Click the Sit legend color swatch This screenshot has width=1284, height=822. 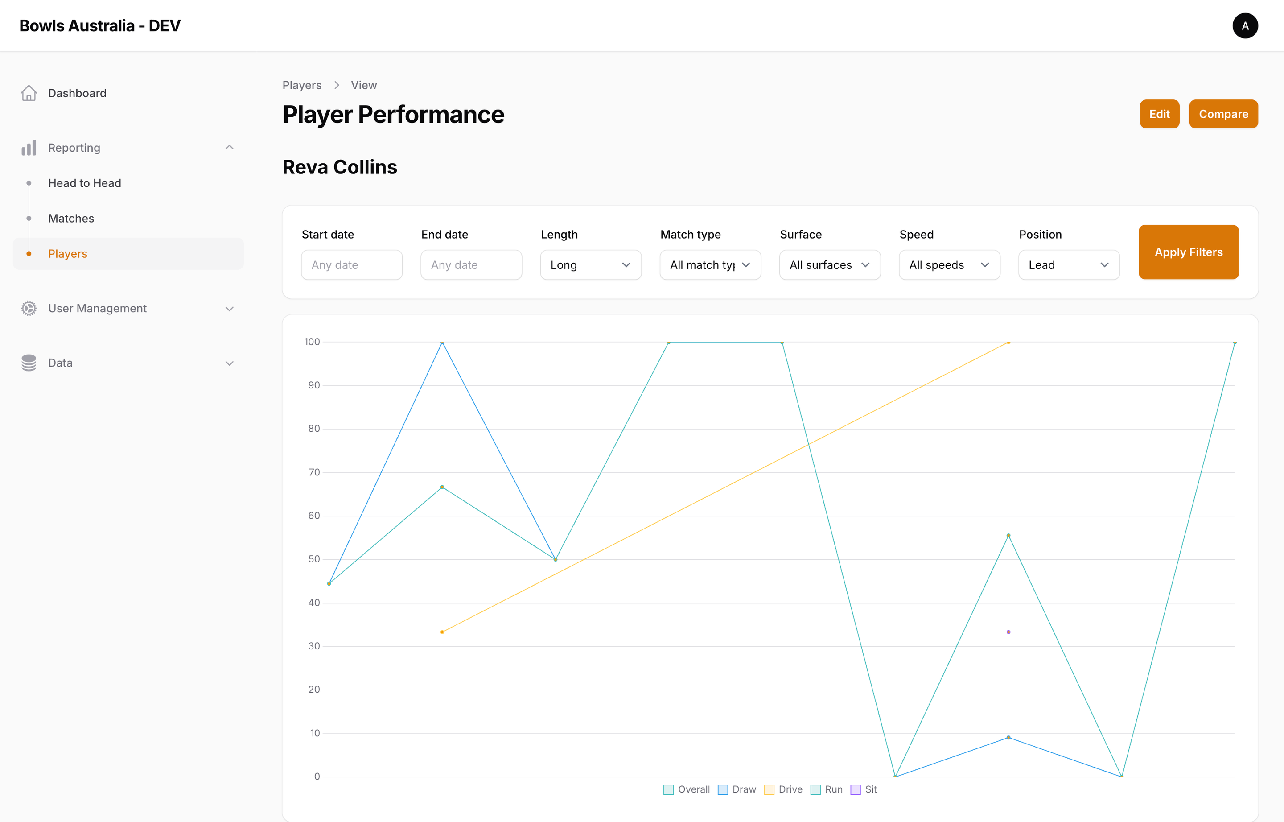(x=856, y=789)
